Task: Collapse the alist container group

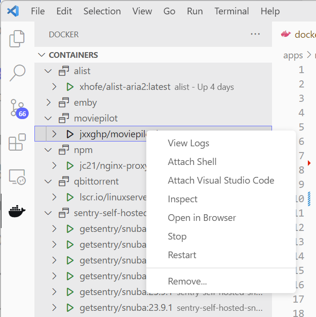Action: pos(48,71)
